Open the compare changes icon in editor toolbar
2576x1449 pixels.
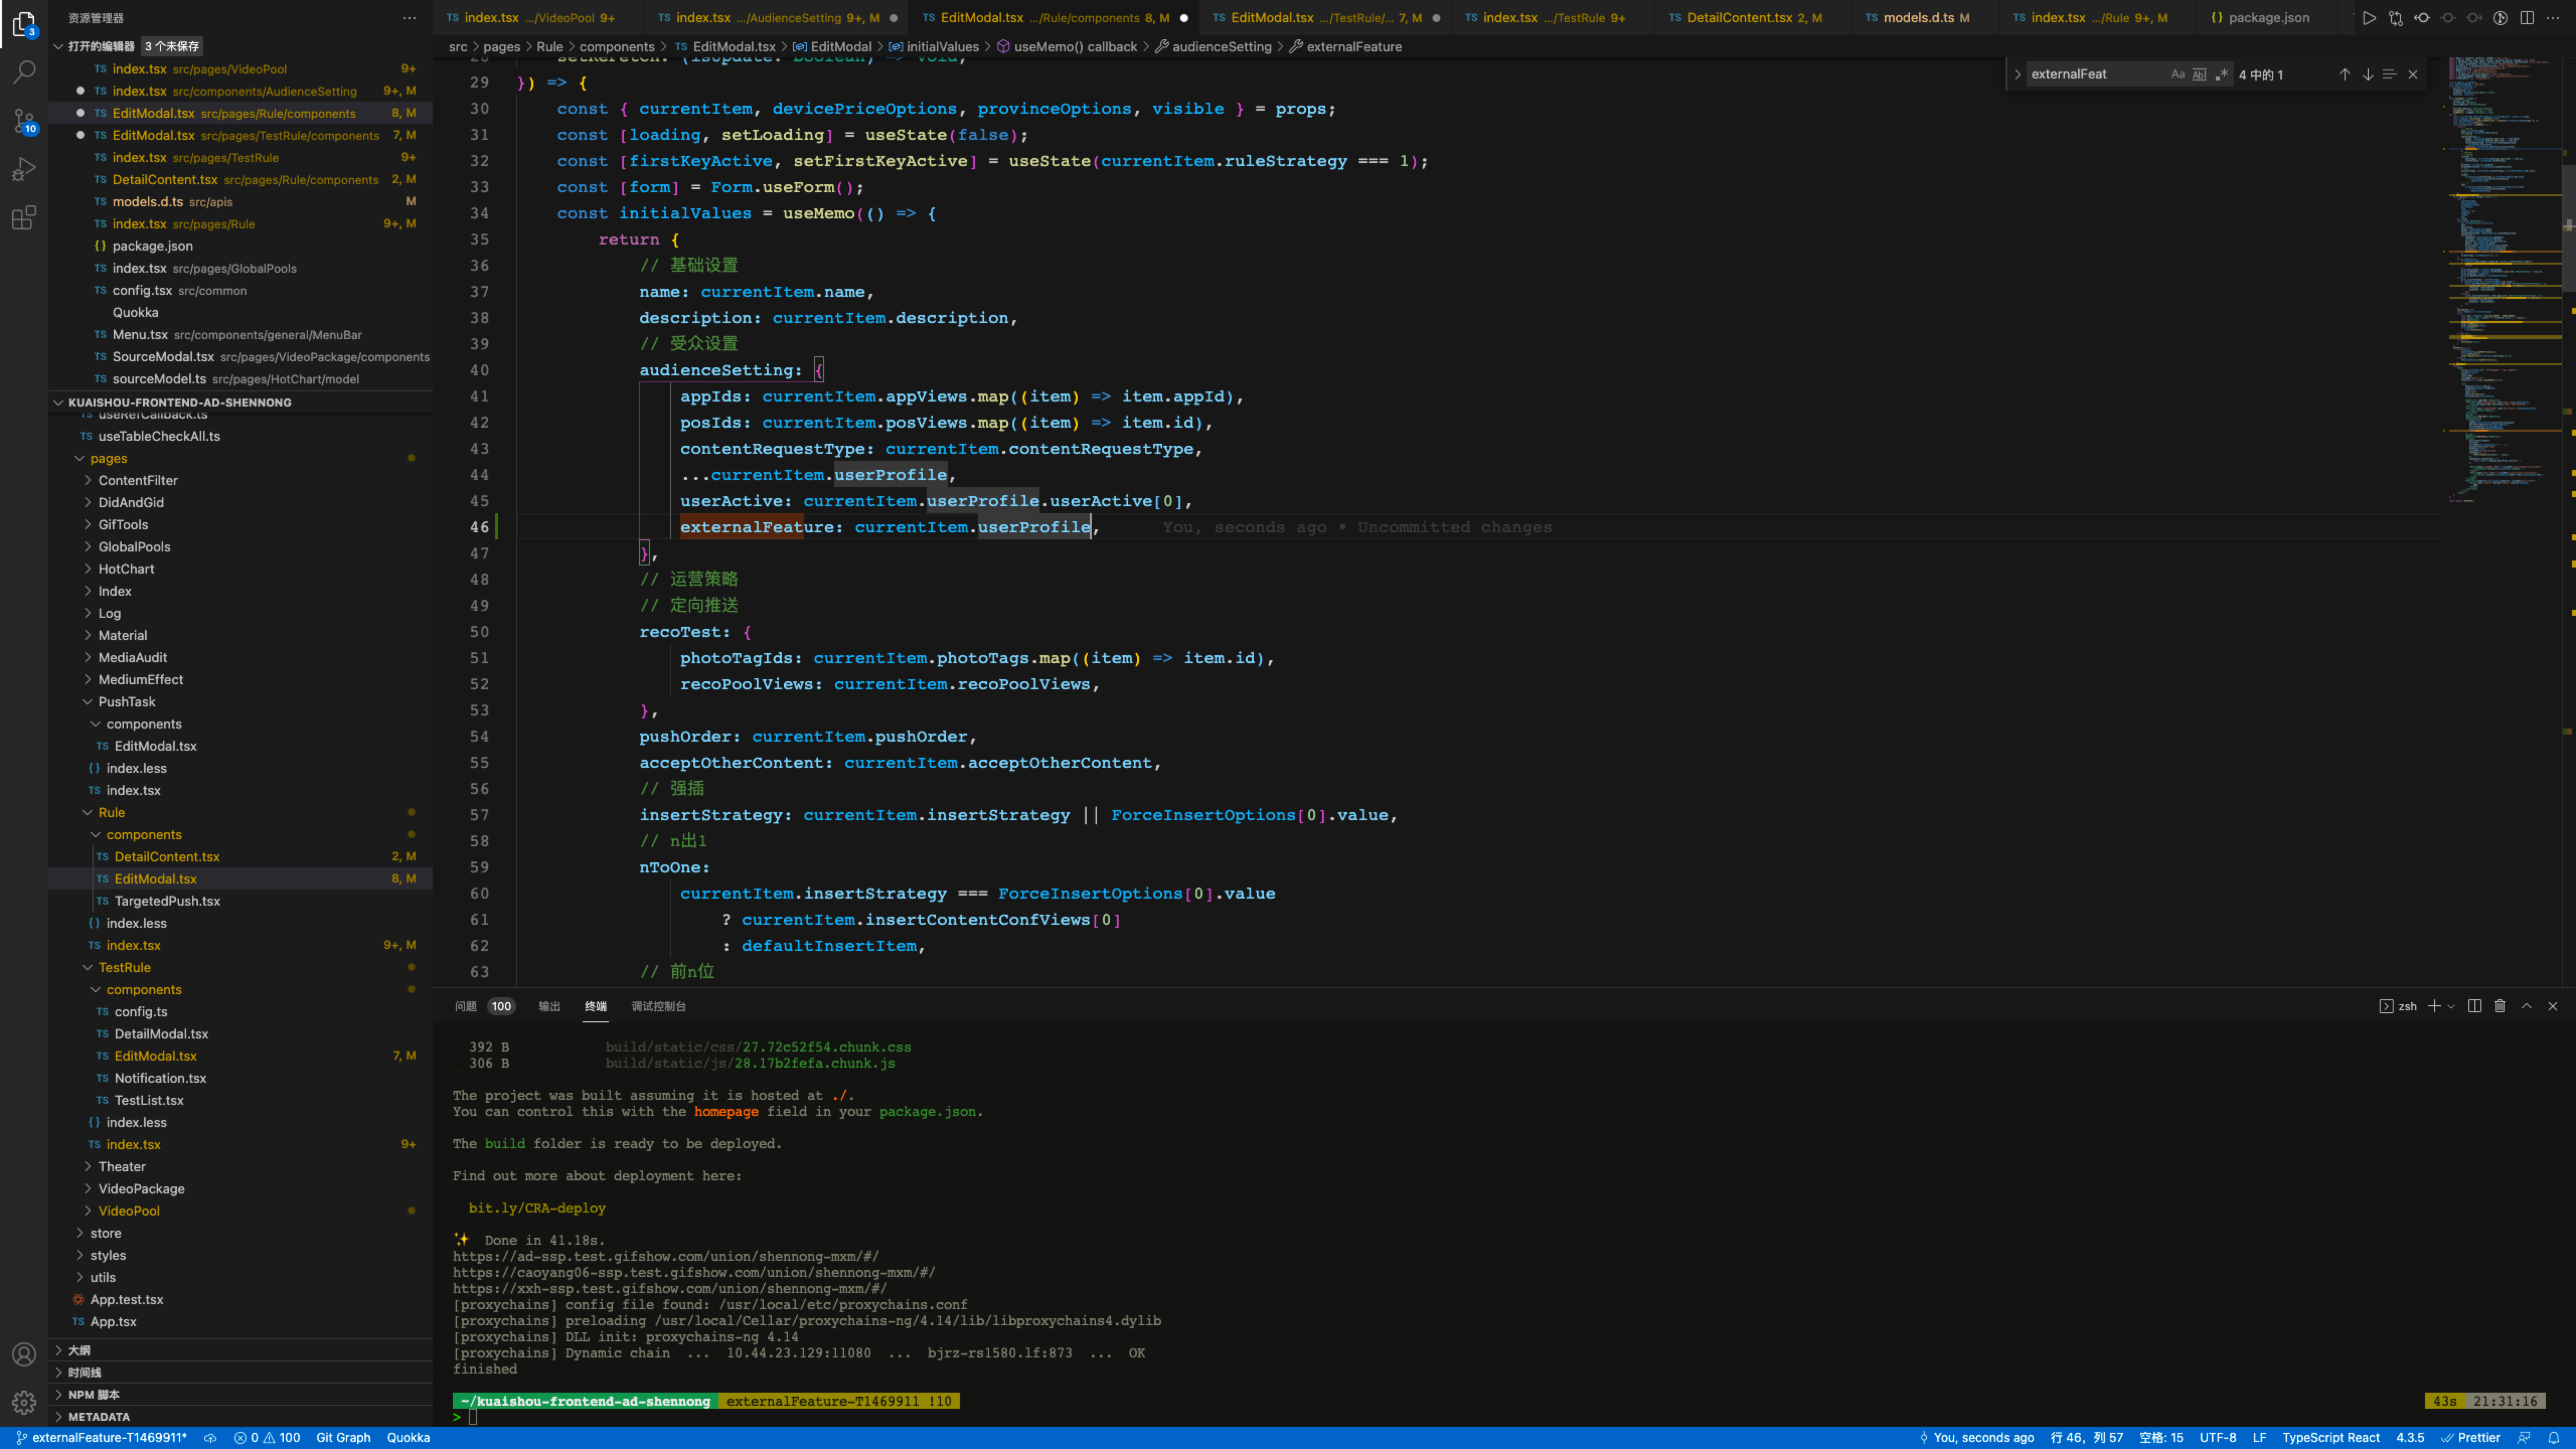coord(2395,18)
